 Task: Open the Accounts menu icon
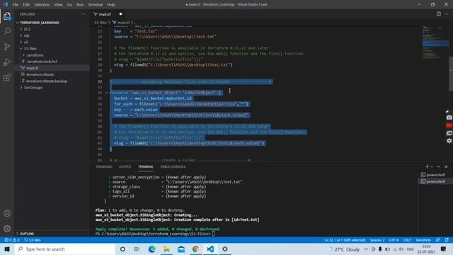click(x=7, y=213)
